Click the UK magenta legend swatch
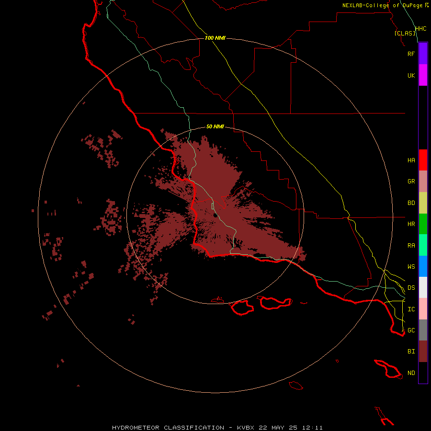The image size is (431, 431). tap(423, 75)
